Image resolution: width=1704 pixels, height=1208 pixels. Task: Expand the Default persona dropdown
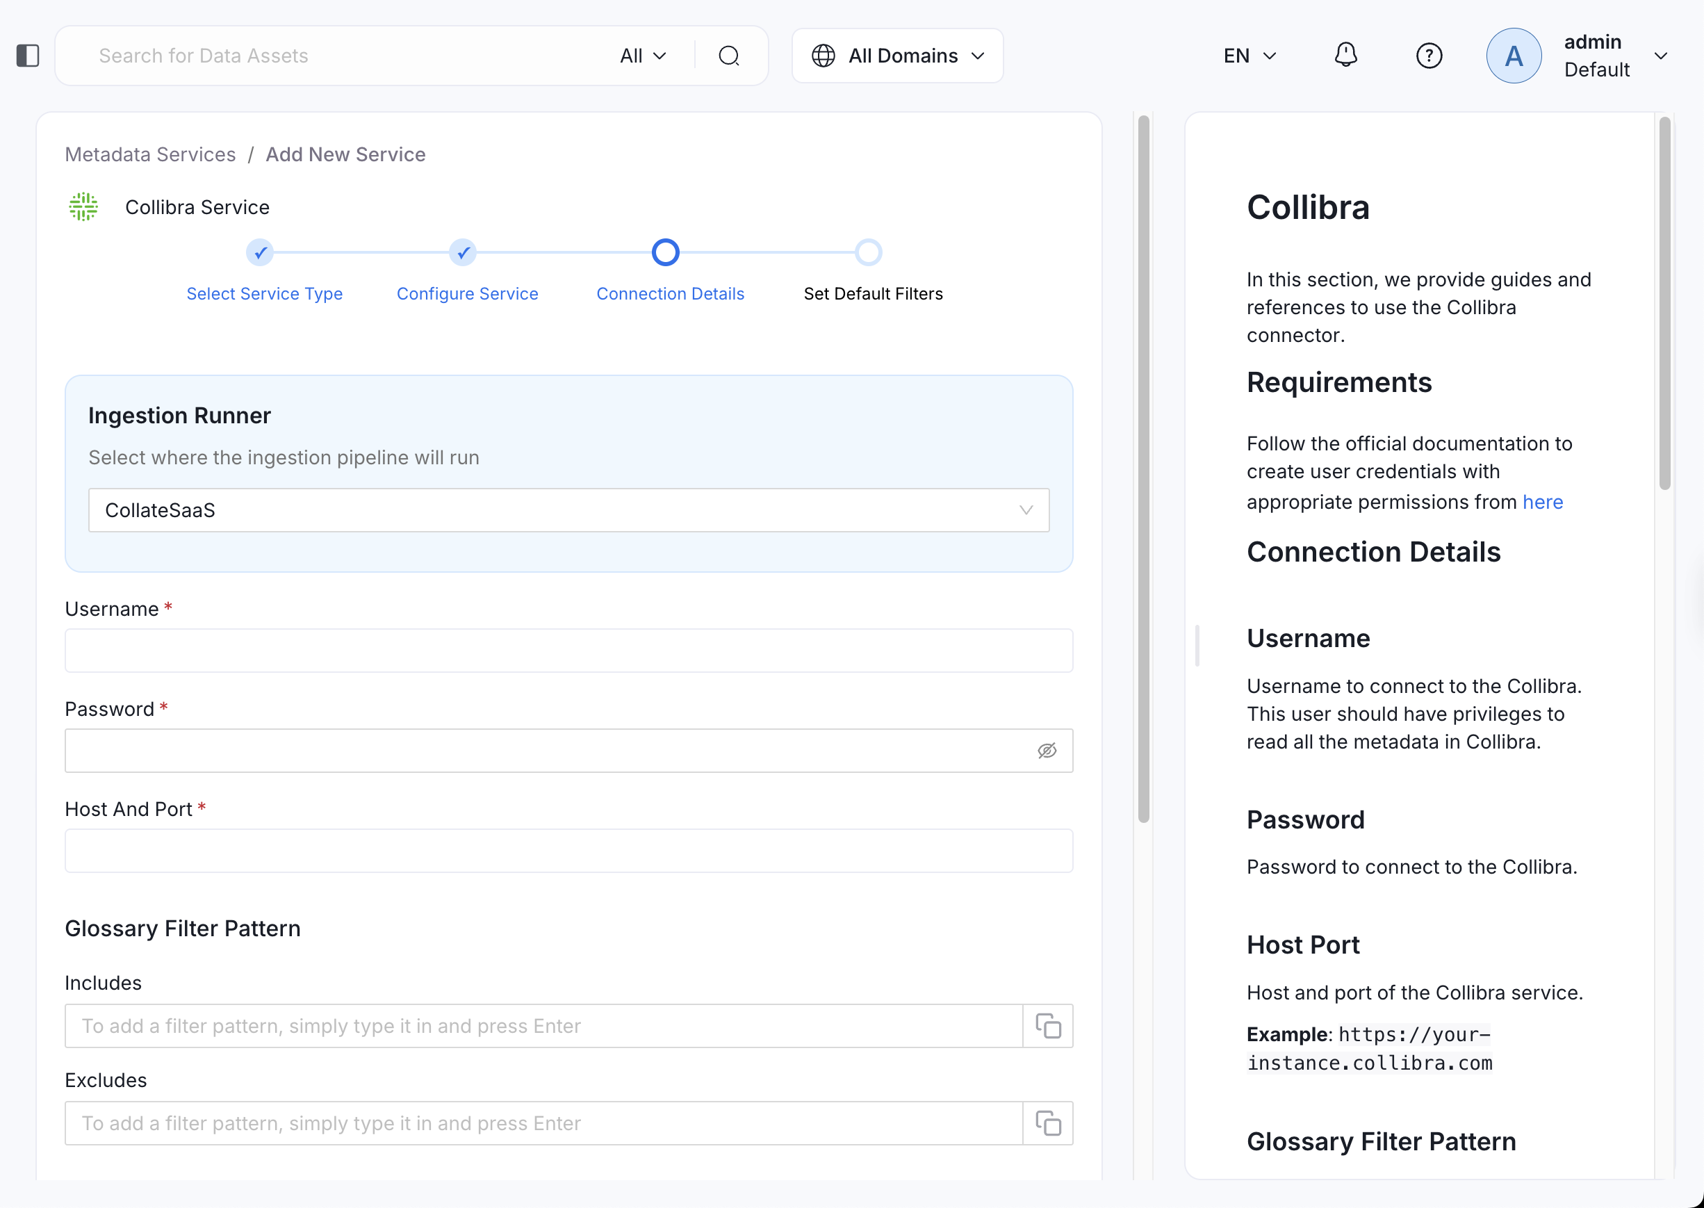(x=1661, y=55)
